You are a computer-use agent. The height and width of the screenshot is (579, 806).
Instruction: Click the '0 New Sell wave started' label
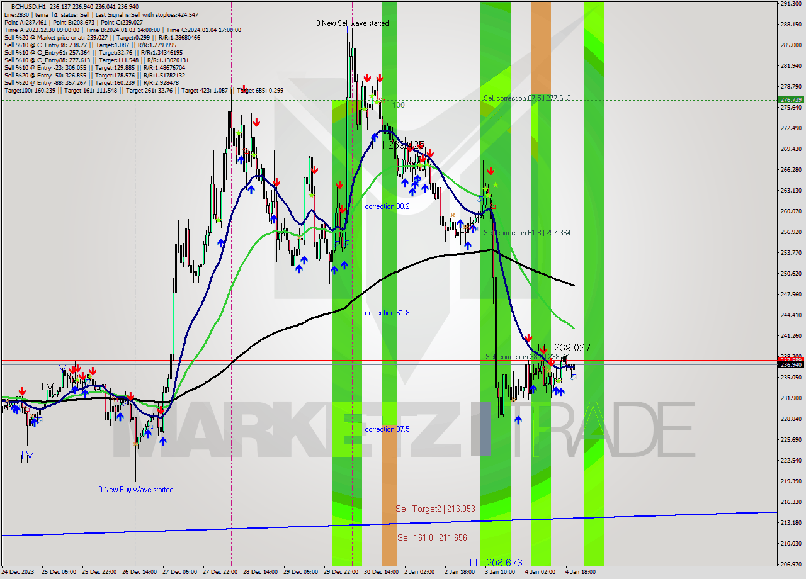pos(353,23)
